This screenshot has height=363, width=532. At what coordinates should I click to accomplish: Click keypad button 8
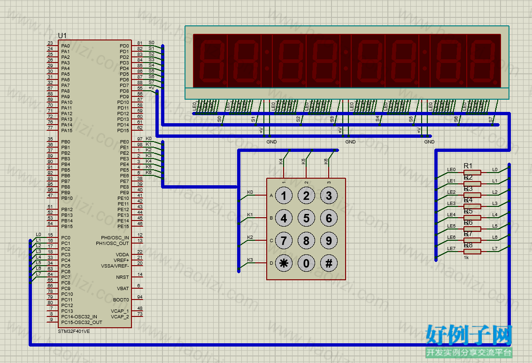tap(306, 241)
